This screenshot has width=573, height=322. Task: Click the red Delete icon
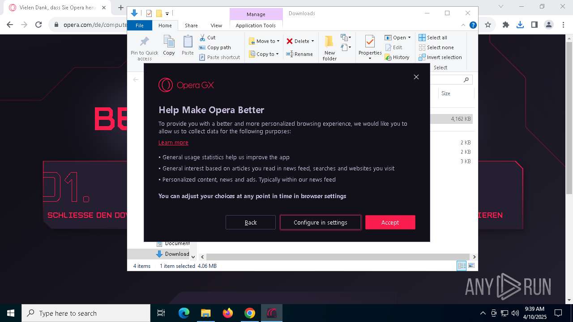(290, 41)
